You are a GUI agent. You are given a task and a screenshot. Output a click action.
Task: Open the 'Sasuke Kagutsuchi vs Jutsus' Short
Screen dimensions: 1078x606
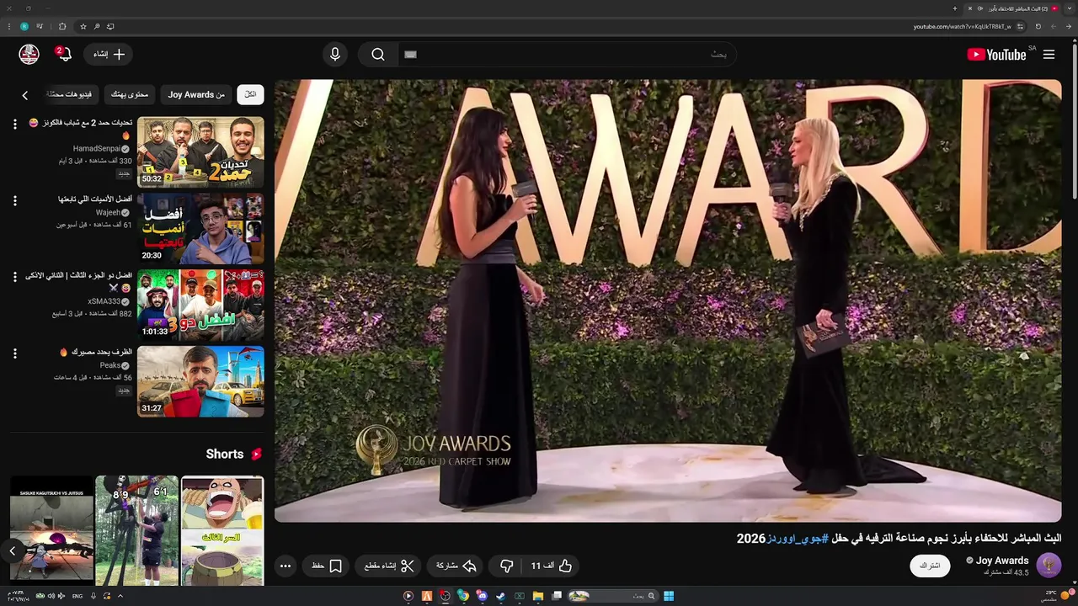pos(51,532)
